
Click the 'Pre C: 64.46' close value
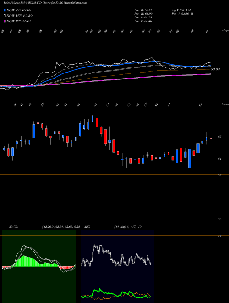(x=143, y=21)
